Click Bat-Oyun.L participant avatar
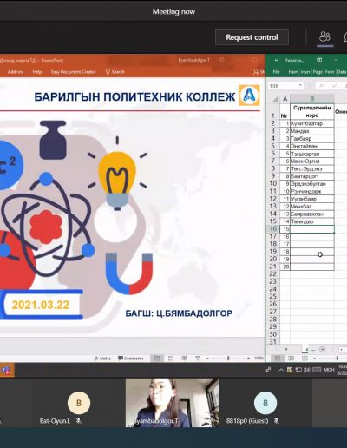Image resolution: width=347 pixels, height=448 pixels. 79,403
